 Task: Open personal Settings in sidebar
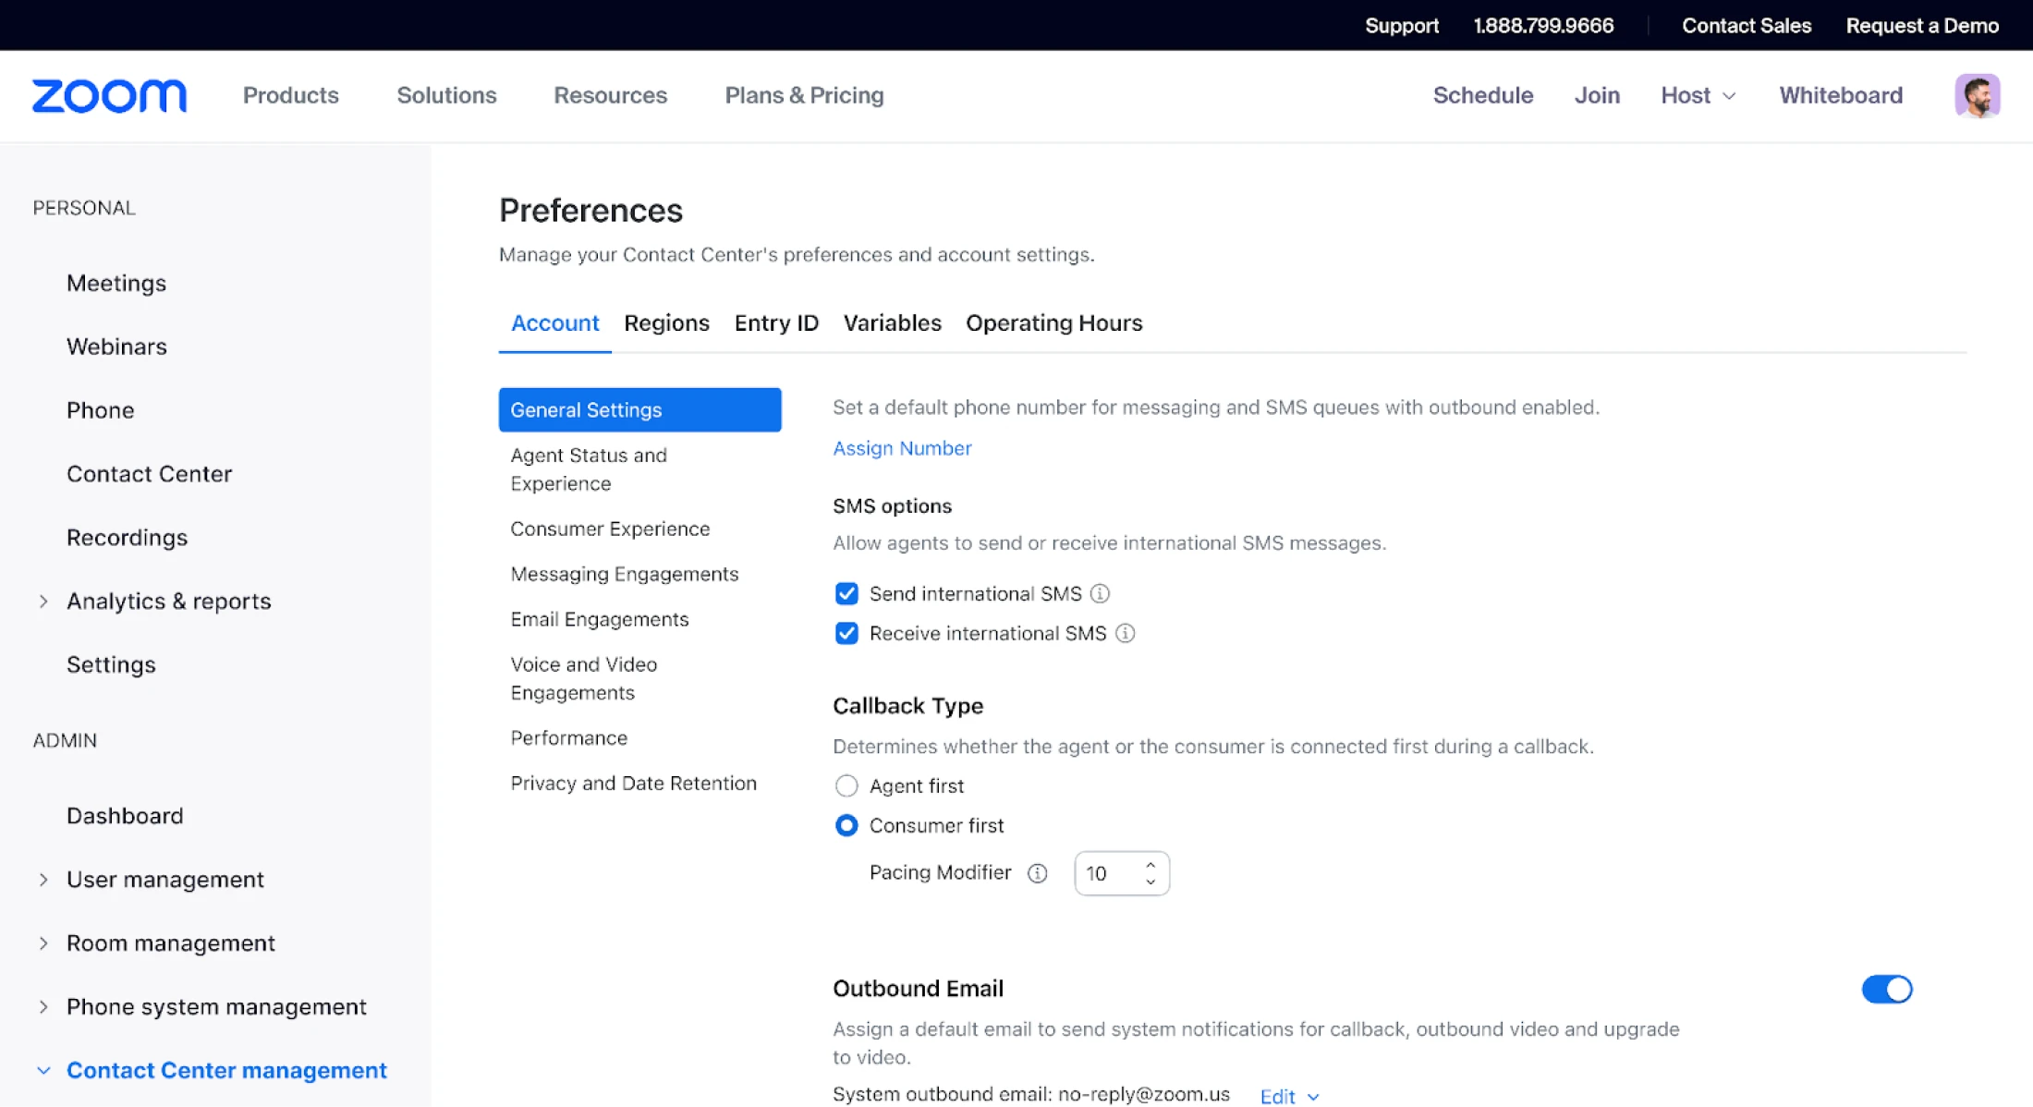[111, 664]
